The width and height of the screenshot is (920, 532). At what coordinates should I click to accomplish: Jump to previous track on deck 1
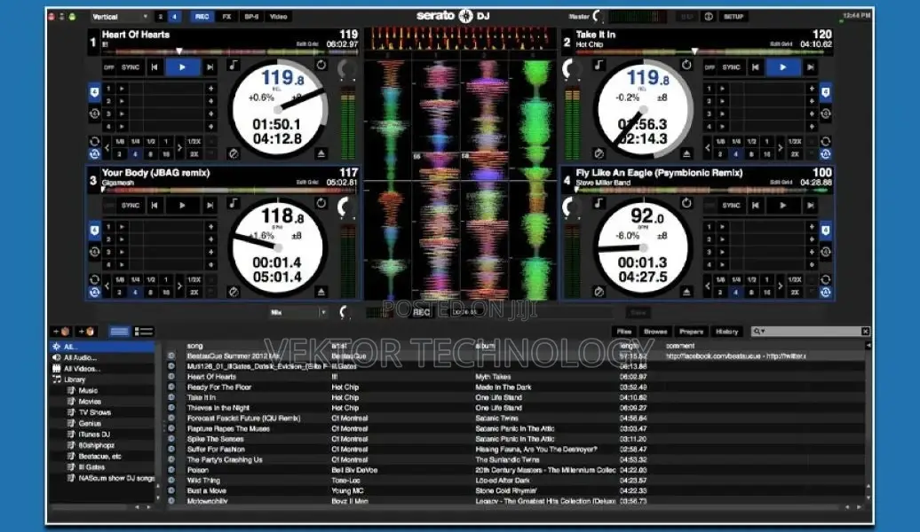(x=155, y=67)
